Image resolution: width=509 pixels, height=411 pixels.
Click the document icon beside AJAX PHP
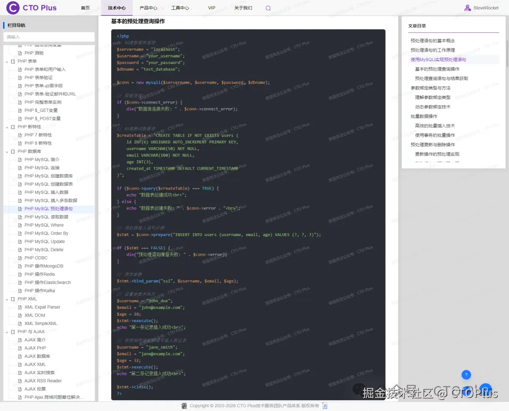pyautogui.click(x=20, y=348)
